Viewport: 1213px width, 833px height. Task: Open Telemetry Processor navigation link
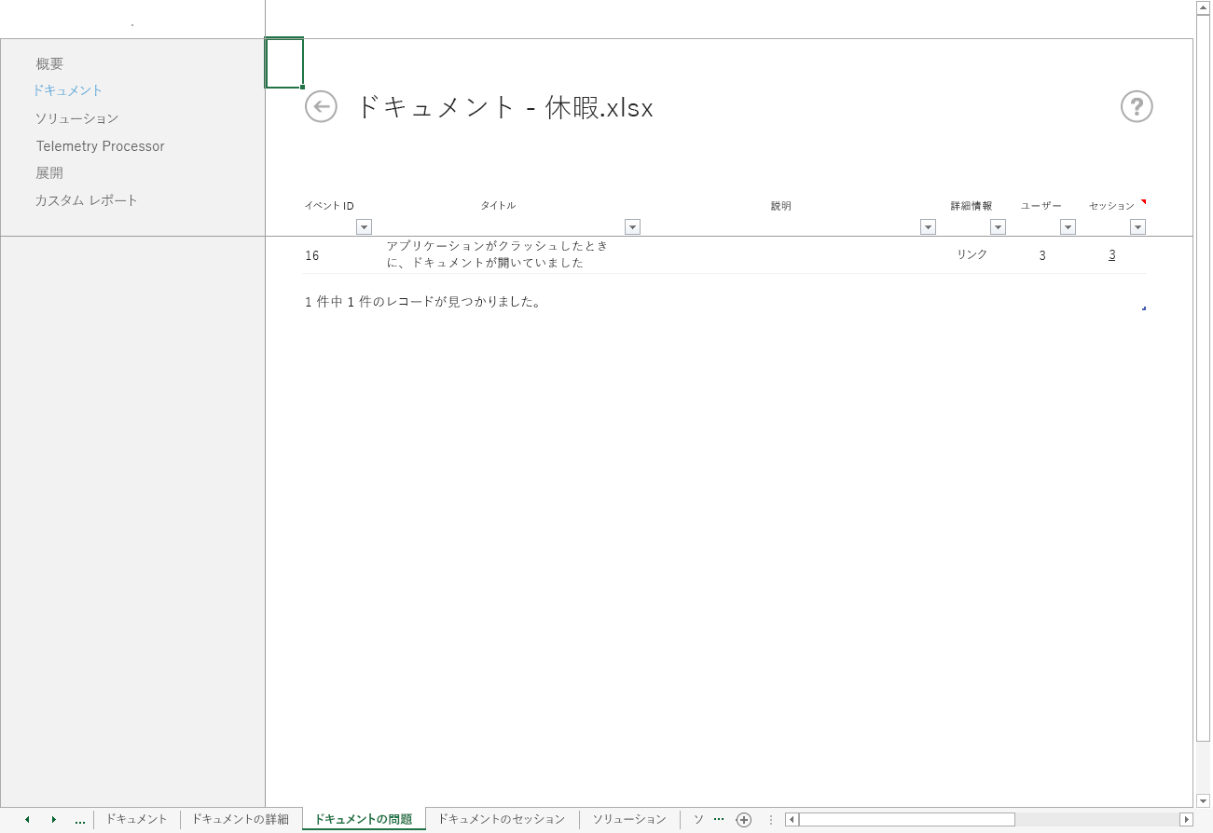click(x=101, y=146)
